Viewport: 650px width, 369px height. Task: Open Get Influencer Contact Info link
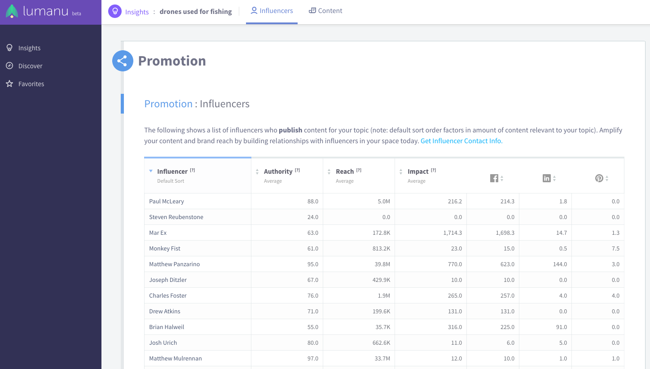click(x=461, y=141)
